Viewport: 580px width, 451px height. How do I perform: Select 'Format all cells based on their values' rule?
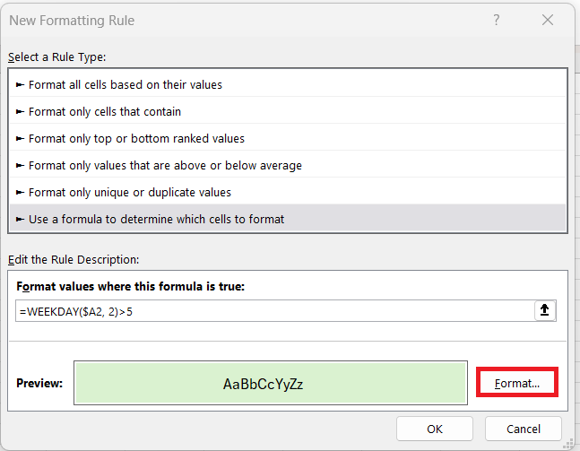[288, 84]
